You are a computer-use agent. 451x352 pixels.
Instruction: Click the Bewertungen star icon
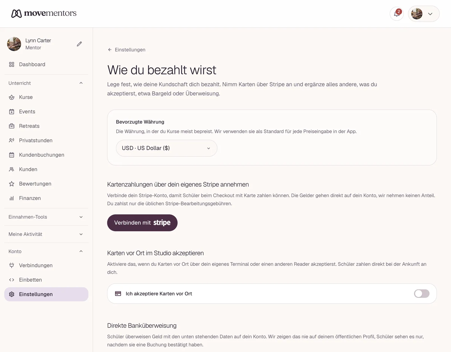tap(12, 184)
